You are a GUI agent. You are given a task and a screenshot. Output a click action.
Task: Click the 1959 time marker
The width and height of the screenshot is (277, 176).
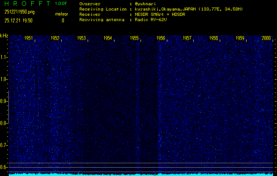[x=240, y=38]
